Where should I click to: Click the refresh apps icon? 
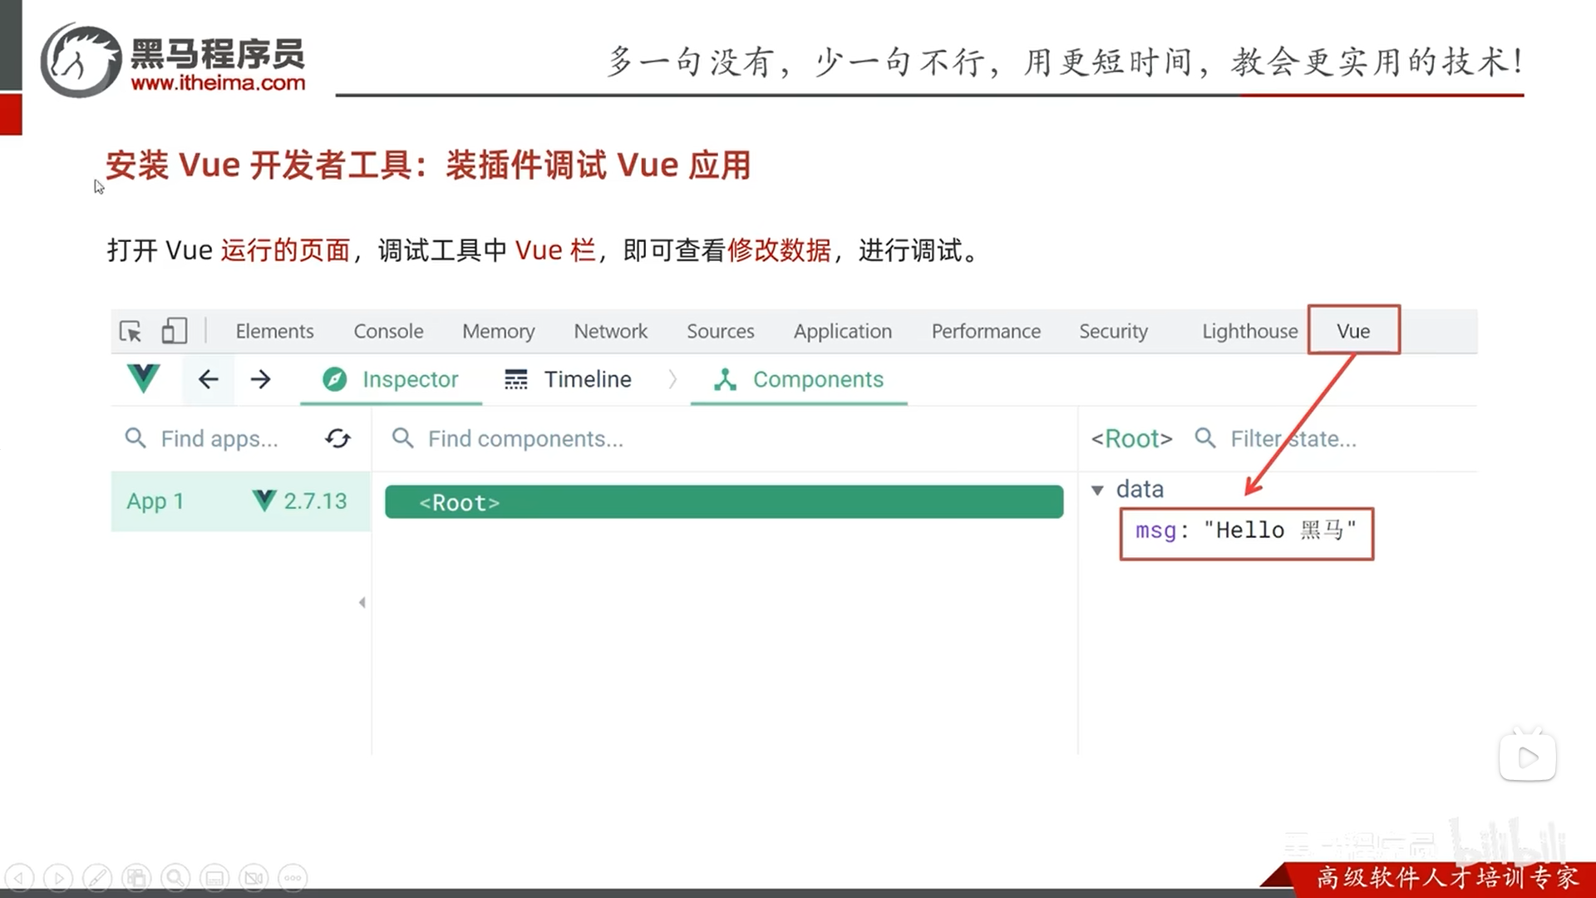[337, 438]
